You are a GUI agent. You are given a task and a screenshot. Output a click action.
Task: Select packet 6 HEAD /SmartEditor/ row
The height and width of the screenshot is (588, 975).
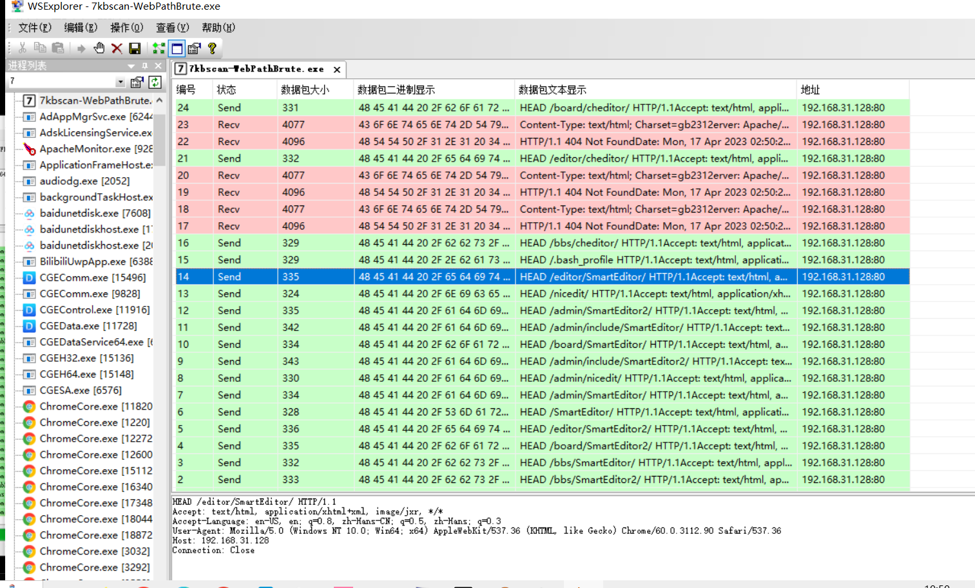click(x=542, y=412)
